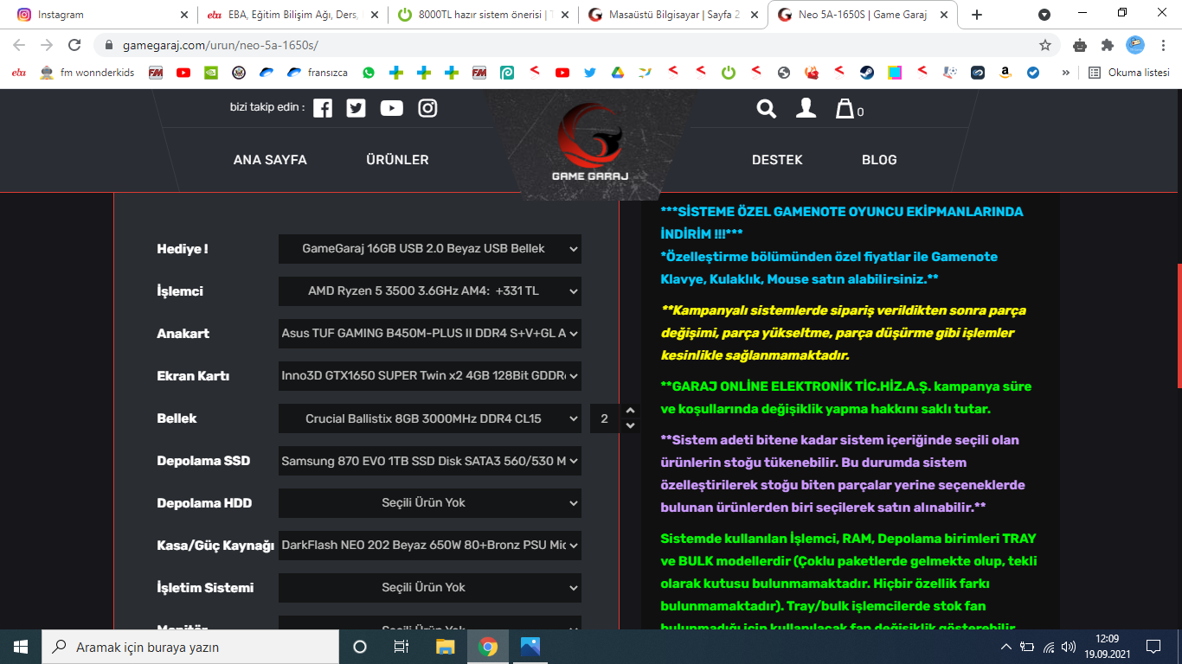Expand the Anakart Asus TUF dropdown
Image resolution: width=1182 pixels, height=664 pixels.
(430, 334)
